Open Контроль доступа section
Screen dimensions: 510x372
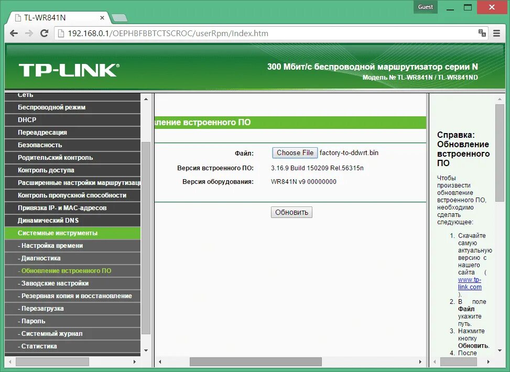[x=72, y=170]
